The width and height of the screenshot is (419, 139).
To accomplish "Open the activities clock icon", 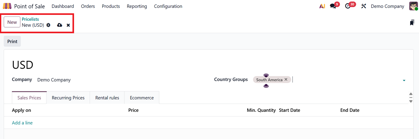I will pyautogui.click(x=348, y=6).
